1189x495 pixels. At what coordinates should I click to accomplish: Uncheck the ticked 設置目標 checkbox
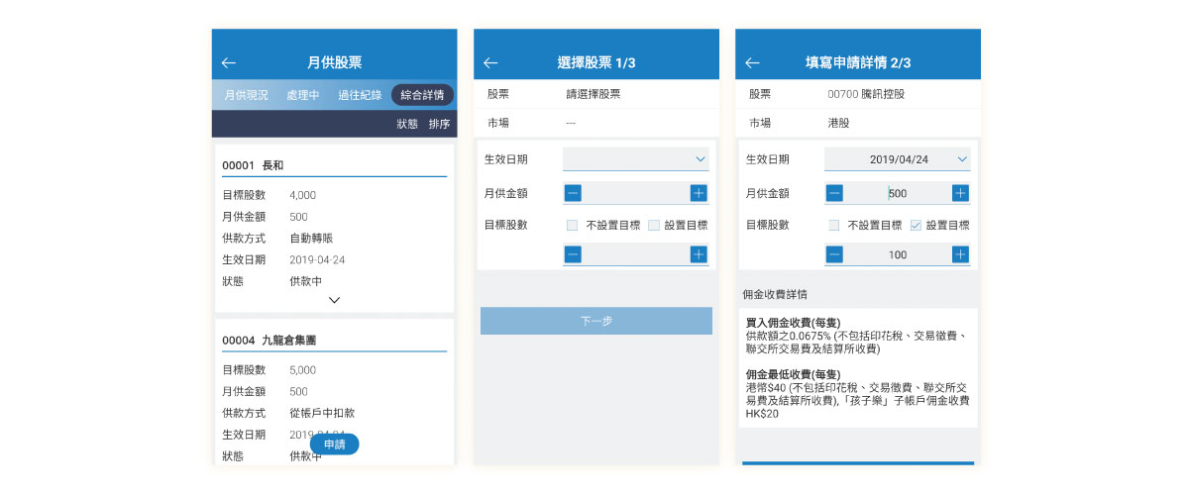[x=916, y=225]
